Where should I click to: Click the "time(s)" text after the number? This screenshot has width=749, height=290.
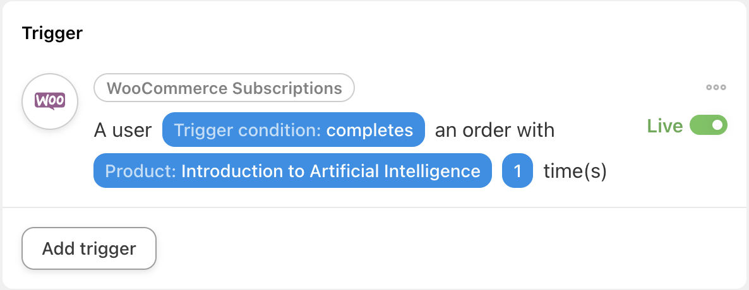pos(575,171)
